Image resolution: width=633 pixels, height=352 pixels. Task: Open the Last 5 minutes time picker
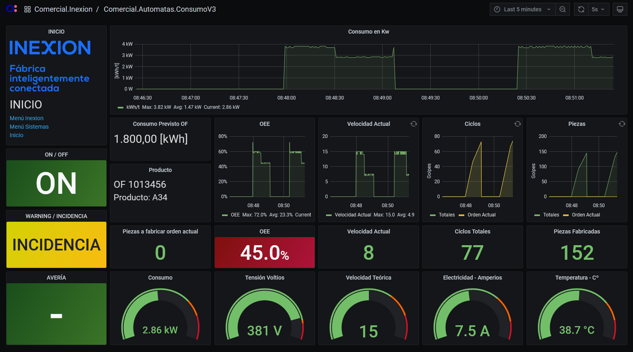(x=522, y=9)
